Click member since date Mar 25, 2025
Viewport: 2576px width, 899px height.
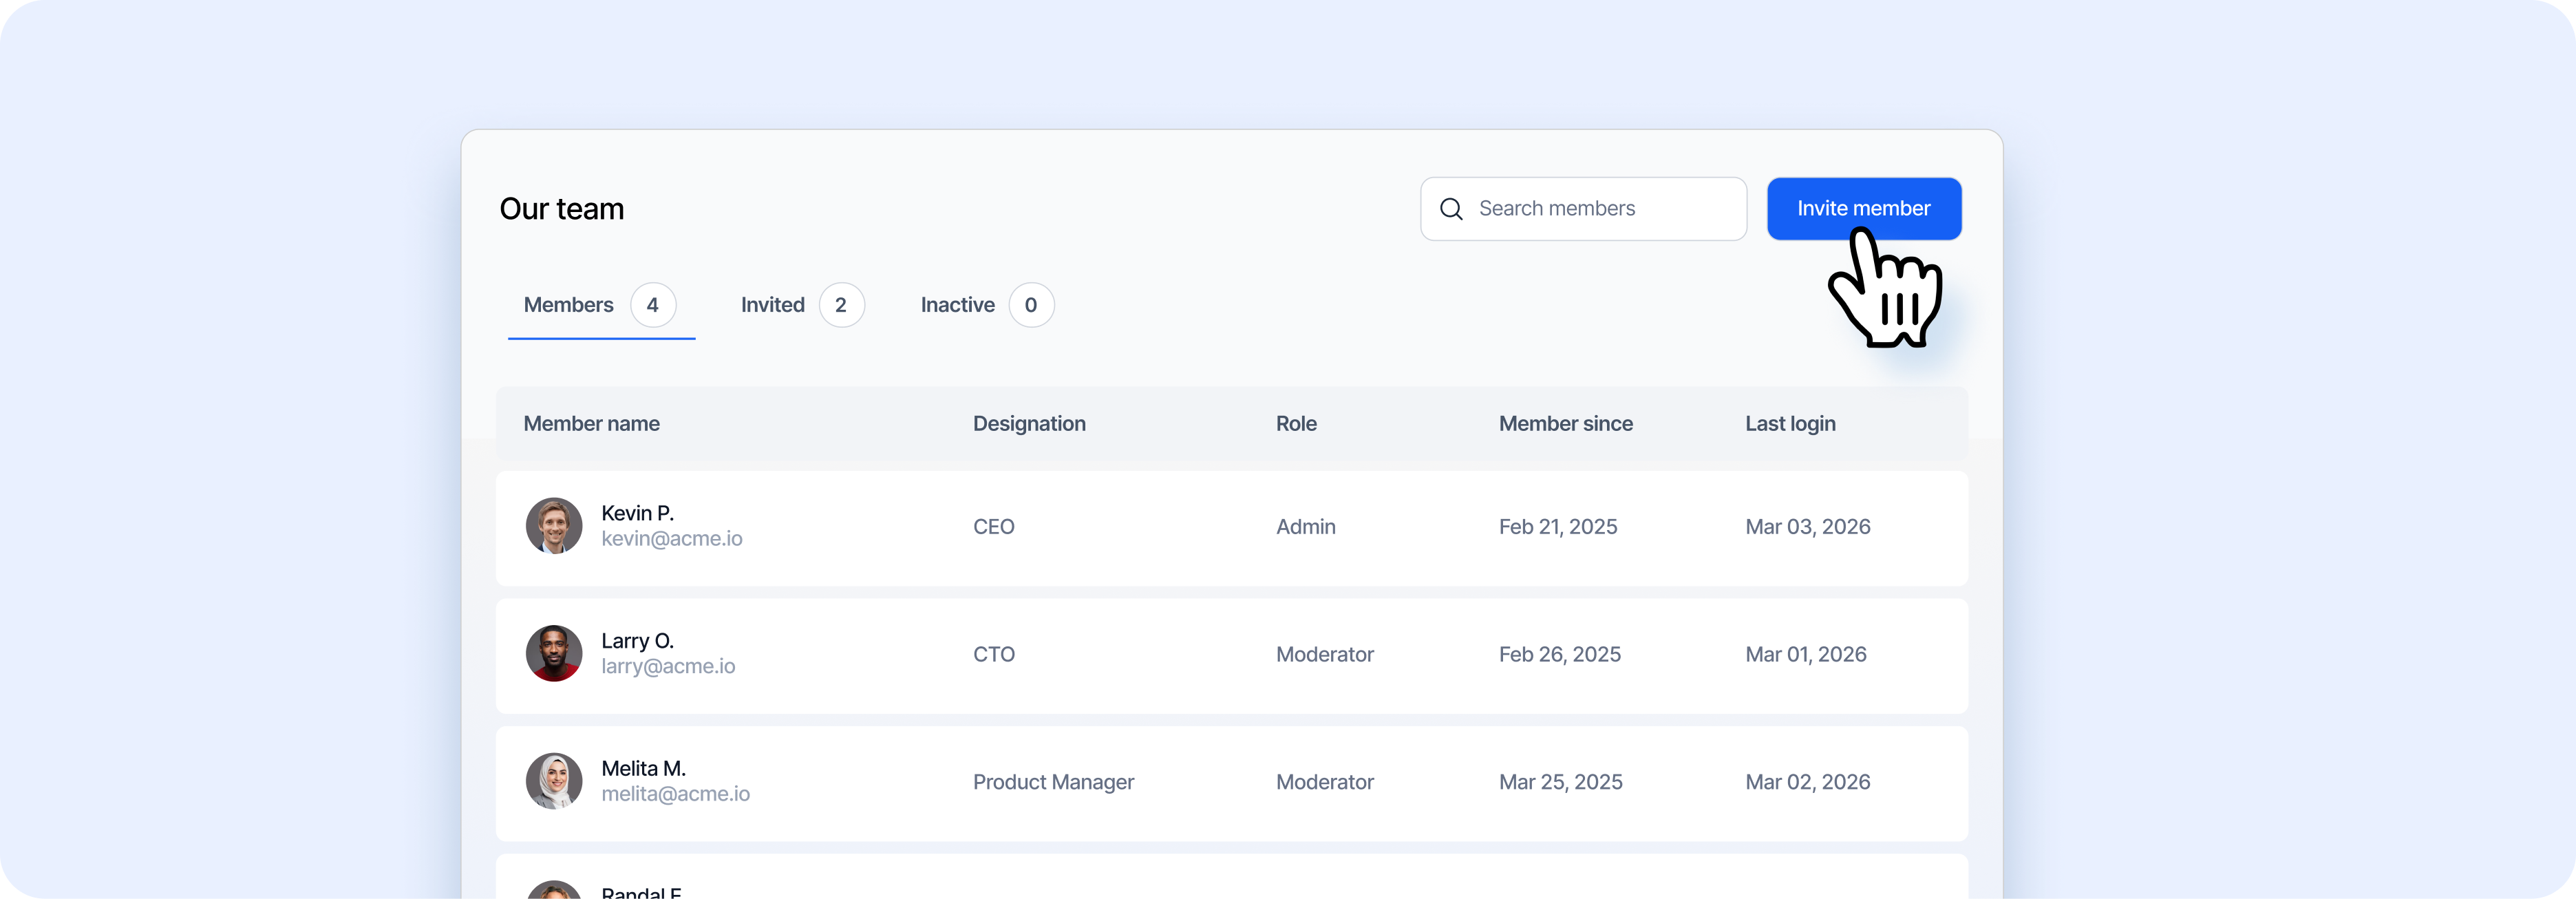pos(1560,783)
